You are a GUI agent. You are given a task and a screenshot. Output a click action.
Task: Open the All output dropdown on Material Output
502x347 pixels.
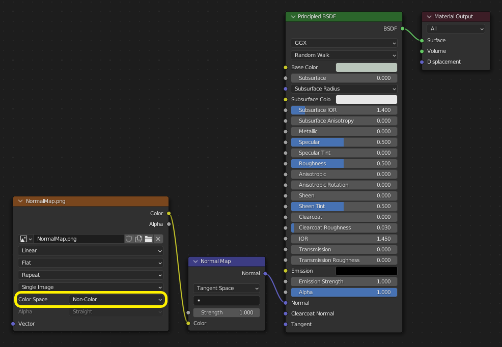coord(455,28)
